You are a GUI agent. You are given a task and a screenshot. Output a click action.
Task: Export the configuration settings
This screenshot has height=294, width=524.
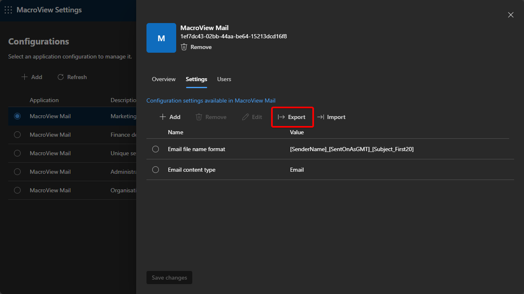(292, 117)
